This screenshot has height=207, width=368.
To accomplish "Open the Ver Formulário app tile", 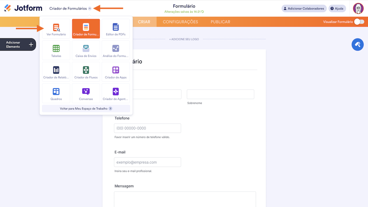I will click(x=56, y=29).
